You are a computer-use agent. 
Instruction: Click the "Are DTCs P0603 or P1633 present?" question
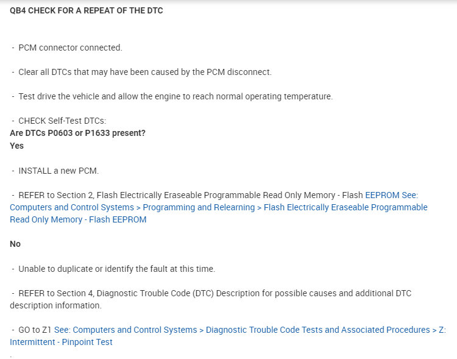tap(78, 133)
